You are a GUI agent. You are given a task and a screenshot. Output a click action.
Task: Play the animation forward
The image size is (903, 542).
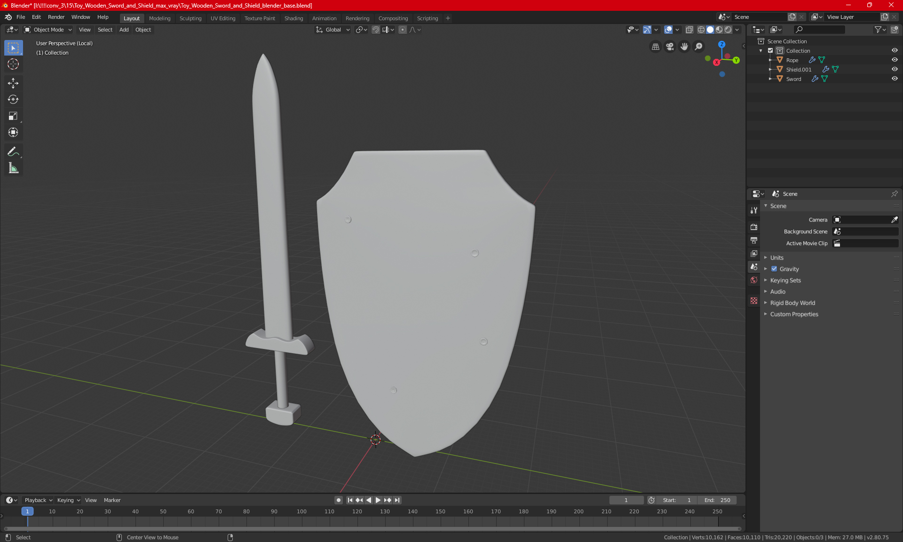click(378, 500)
